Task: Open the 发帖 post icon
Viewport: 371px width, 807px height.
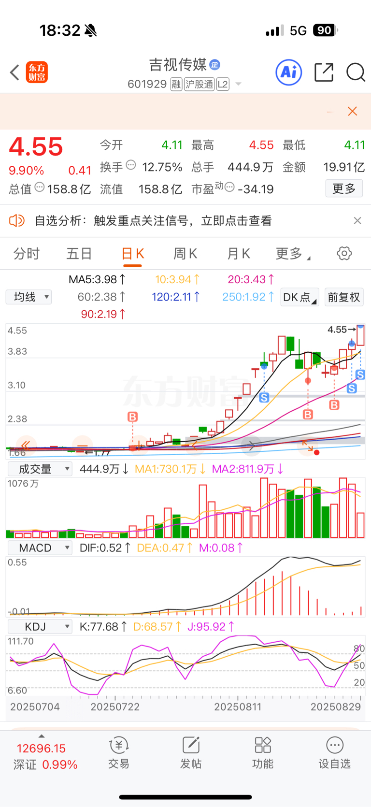Action: point(191,752)
